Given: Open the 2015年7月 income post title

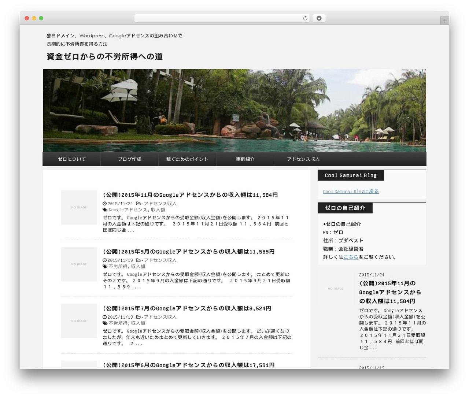Looking at the screenshot, I should pos(187,309).
